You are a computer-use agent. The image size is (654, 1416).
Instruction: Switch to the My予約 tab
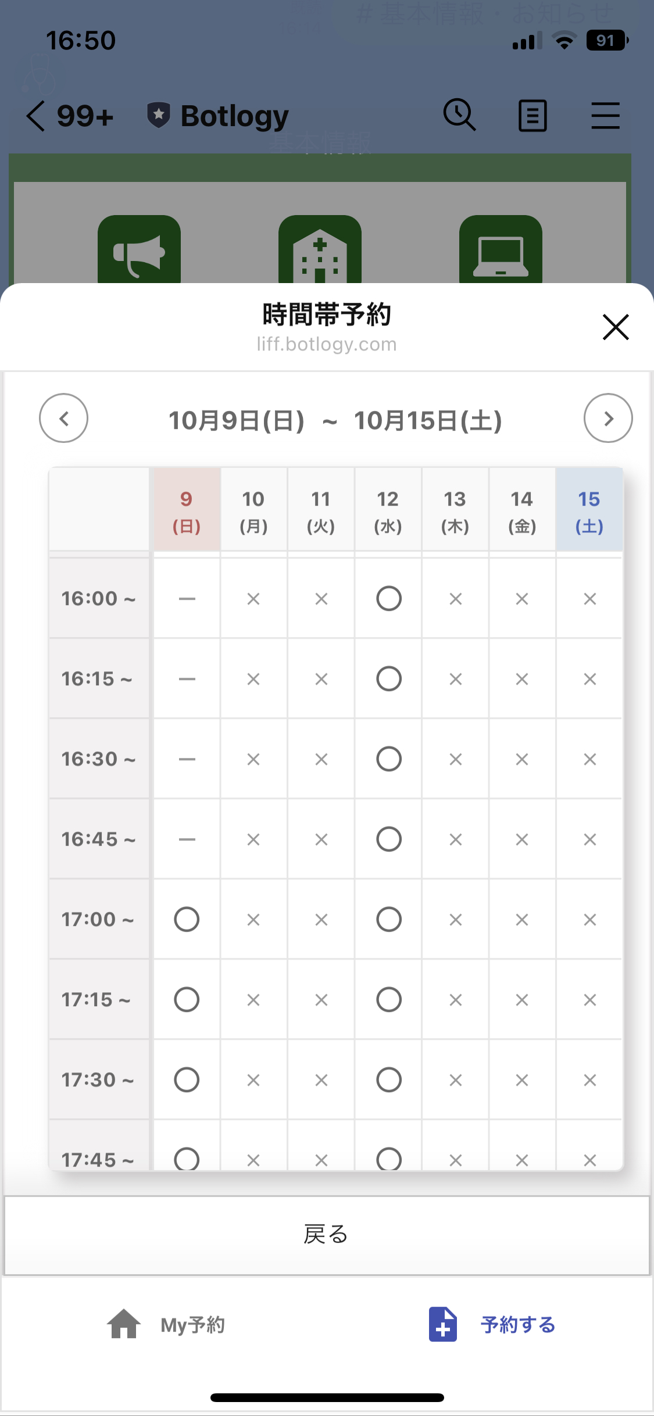(x=166, y=1325)
